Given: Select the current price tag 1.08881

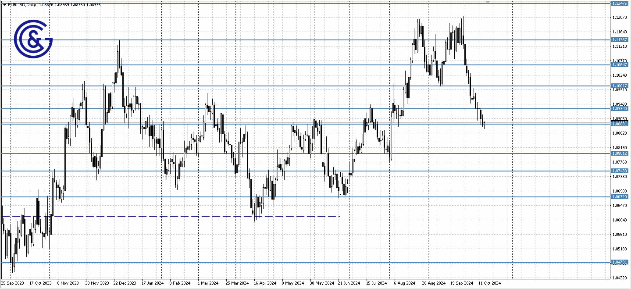Looking at the screenshot, I should click(x=620, y=124).
